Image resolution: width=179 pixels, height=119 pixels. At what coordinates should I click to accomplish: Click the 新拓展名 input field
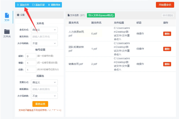(x=44, y=89)
